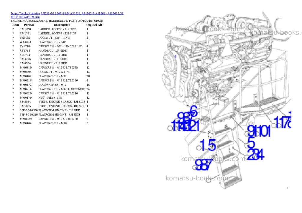
Task: Select part number 'EM4704'
Action: (25, 63)
